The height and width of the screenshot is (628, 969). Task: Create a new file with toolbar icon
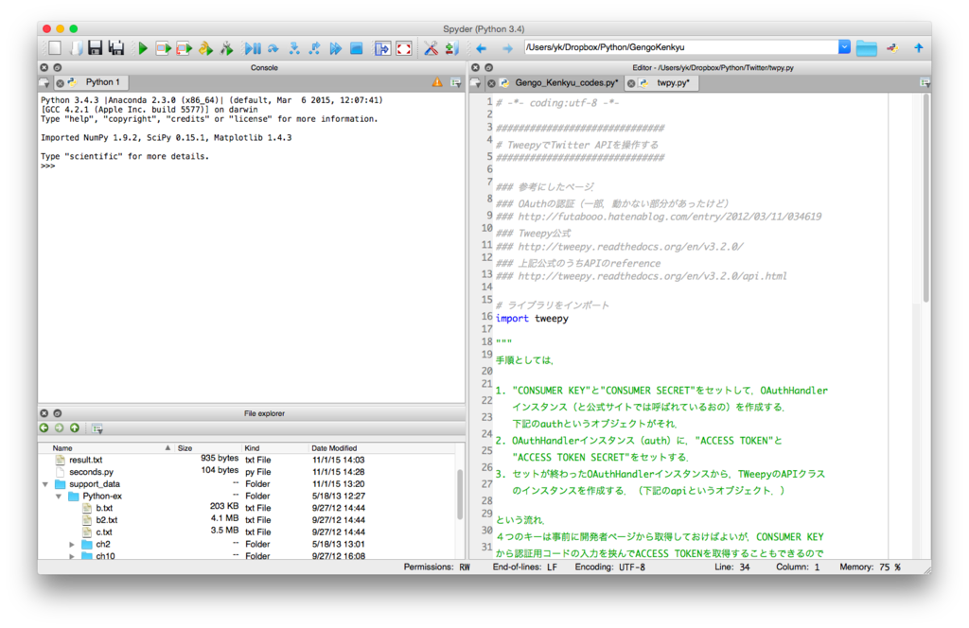[55, 47]
